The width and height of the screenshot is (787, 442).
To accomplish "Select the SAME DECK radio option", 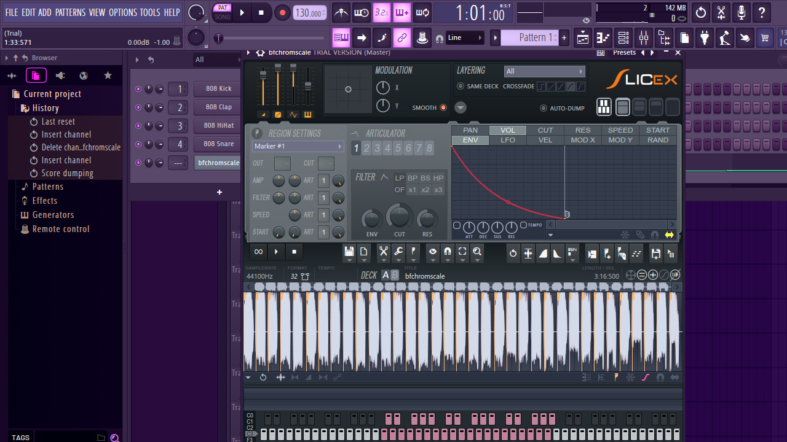I will (x=461, y=87).
